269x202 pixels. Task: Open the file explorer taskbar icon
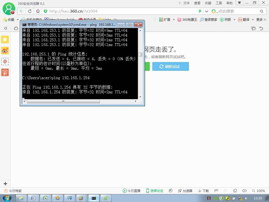point(21,198)
